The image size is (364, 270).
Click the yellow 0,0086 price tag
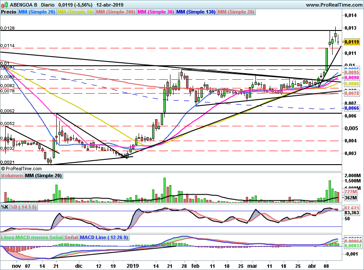pos(352,84)
